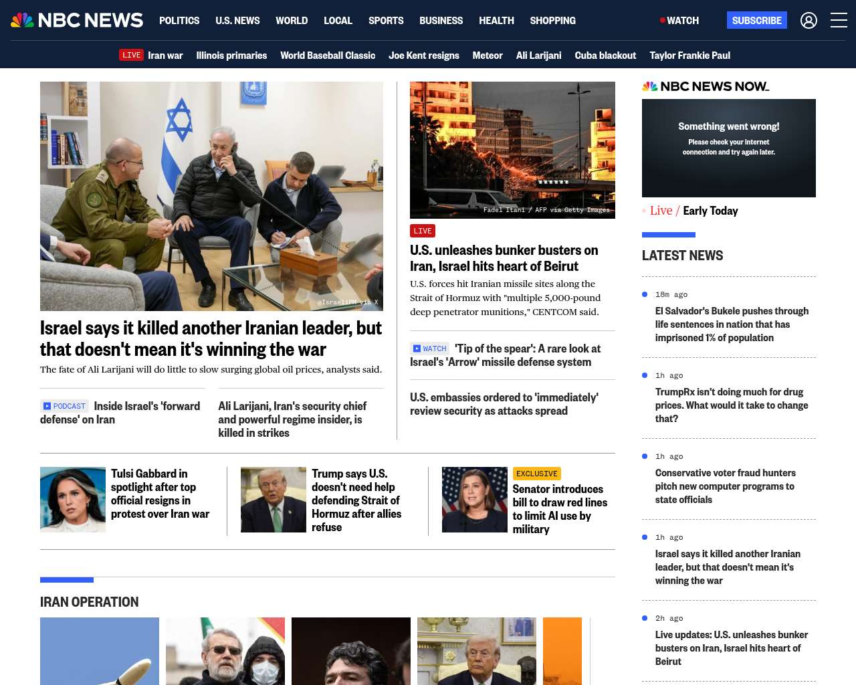
Task: Read 'Trump says U.S. doesn't need help' story
Action: (x=356, y=500)
